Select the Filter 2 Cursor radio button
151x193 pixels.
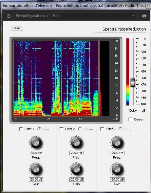[80, 129]
